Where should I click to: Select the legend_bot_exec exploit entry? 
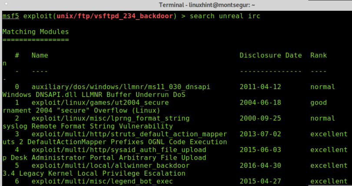pyautogui.click(x=102, y=181)
